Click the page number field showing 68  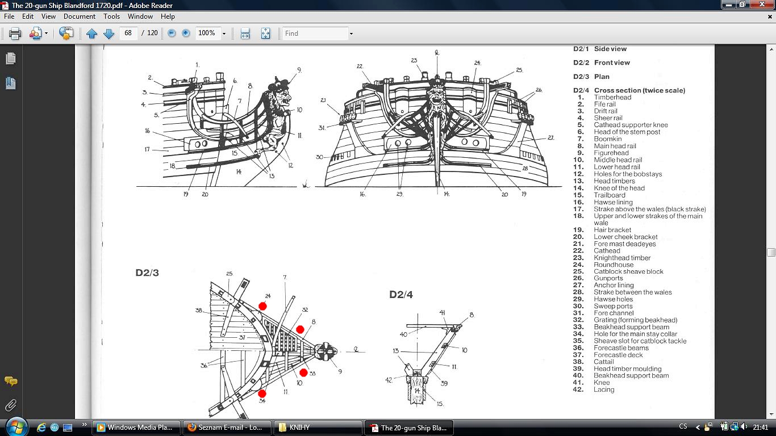128,33
